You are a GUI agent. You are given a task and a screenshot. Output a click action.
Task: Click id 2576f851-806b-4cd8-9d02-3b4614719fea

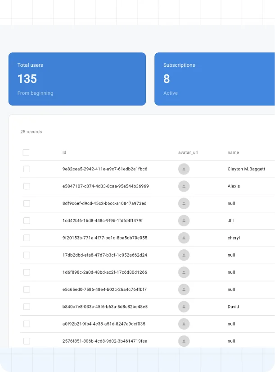point(105,341)
